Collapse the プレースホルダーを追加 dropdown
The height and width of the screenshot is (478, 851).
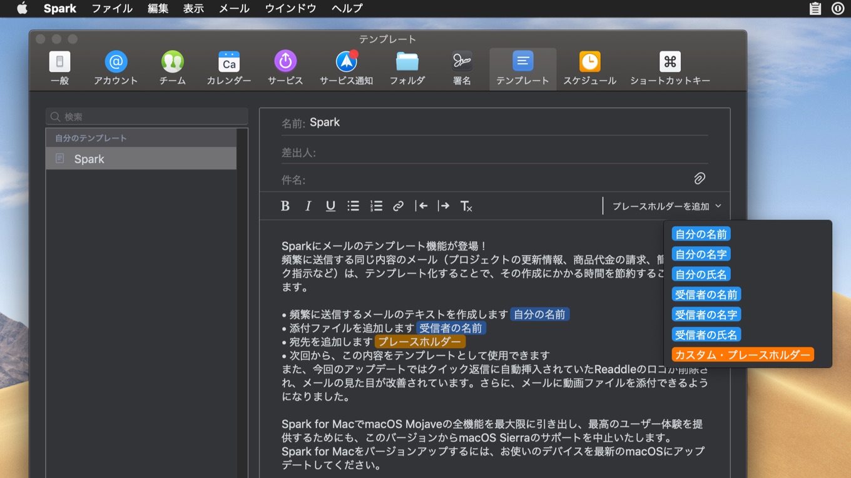tap(667, 206)
